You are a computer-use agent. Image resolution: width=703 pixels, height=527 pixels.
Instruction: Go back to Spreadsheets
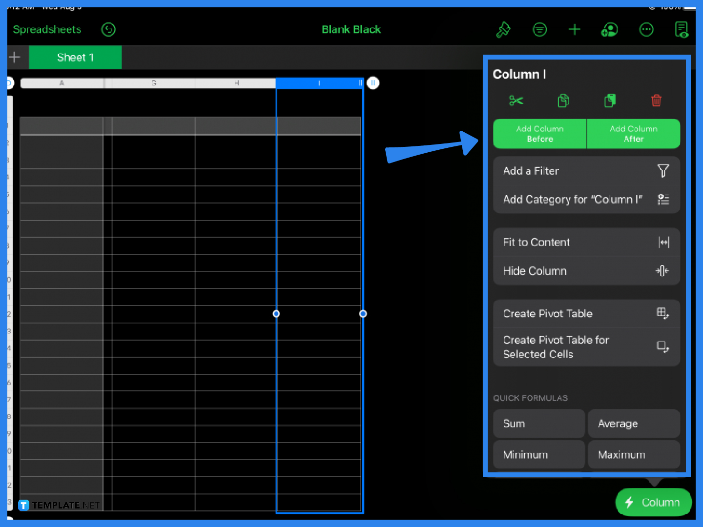47,30
